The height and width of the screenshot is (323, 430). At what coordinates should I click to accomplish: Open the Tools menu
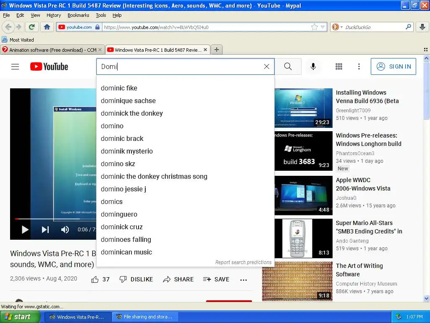pyautogui.click(x=101, y=15)
